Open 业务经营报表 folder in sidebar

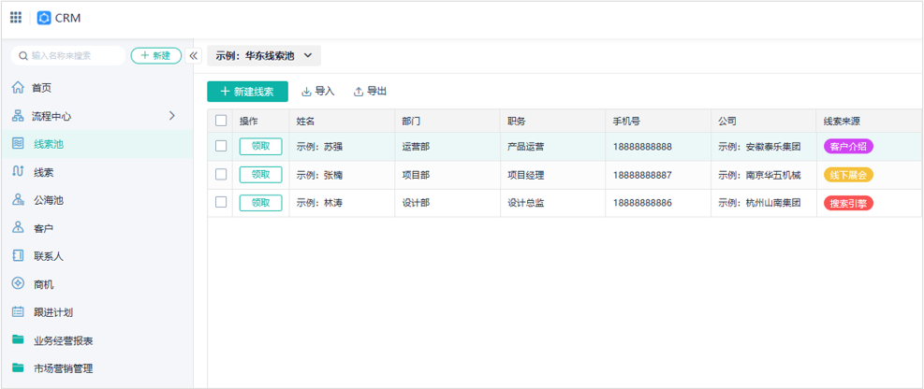click(63, 340)
